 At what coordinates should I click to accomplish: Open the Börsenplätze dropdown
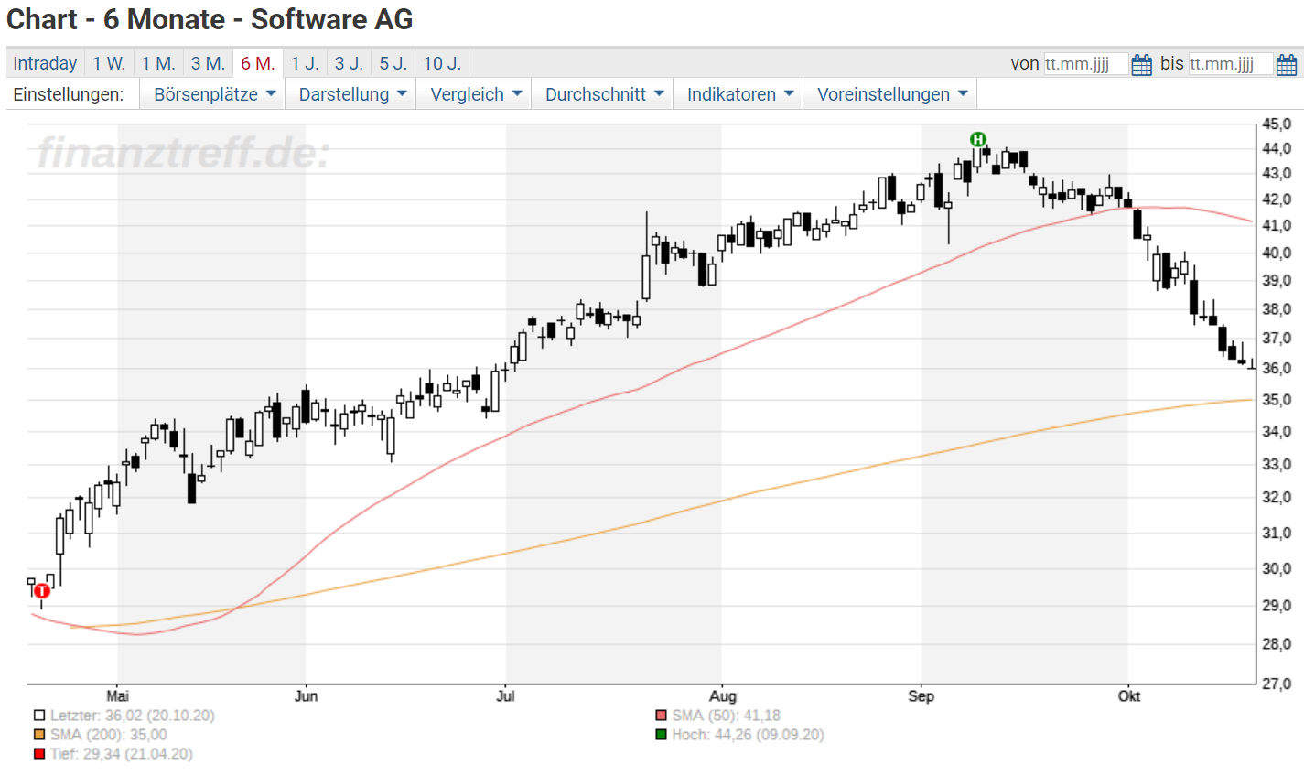pyautogui.click(x=212, y=94)
